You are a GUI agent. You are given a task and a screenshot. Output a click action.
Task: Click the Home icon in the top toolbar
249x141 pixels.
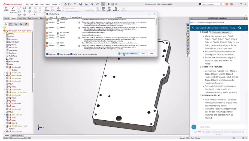[x=65, y=4]
